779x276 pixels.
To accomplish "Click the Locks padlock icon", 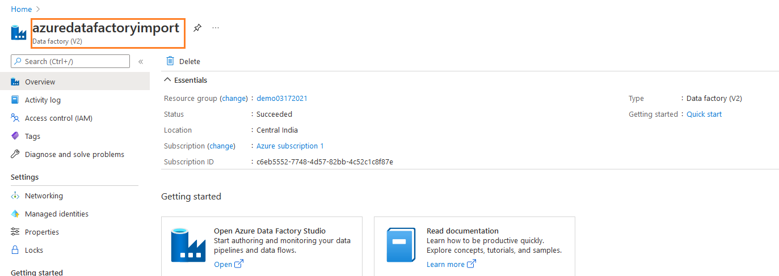I will point(15,250).
